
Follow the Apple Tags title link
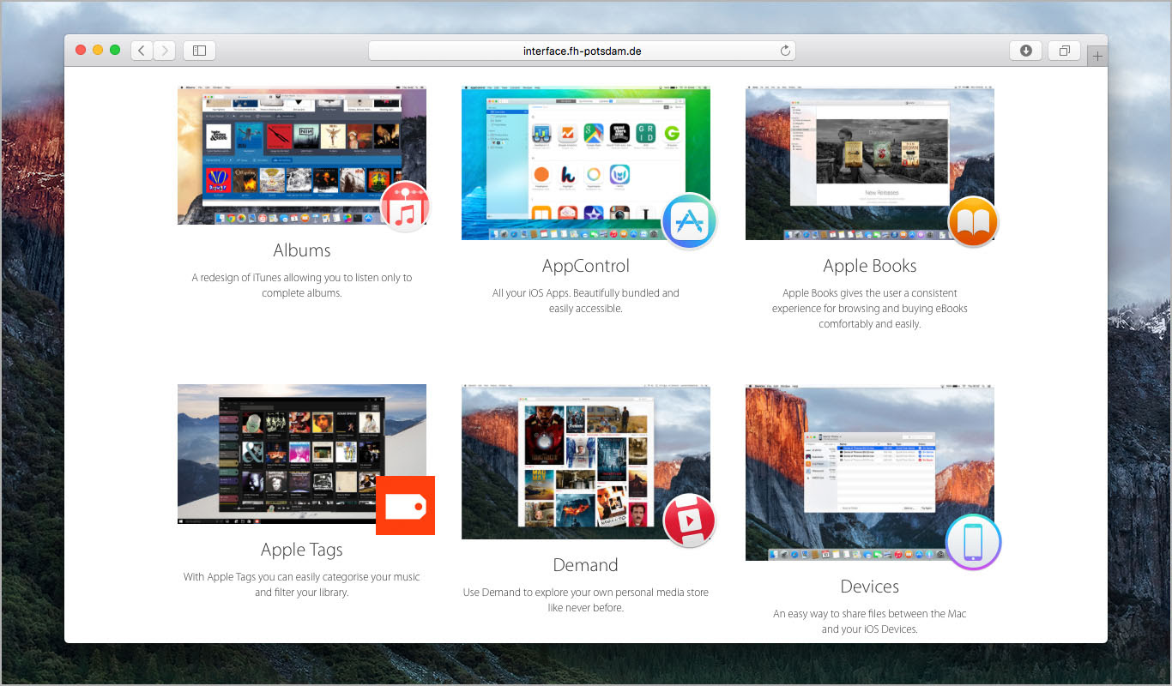pos(302,550)
